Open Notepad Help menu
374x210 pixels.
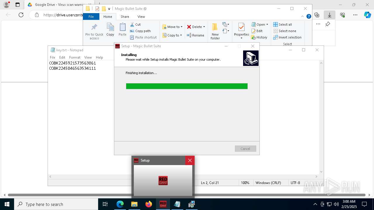(x=99, y=57)
